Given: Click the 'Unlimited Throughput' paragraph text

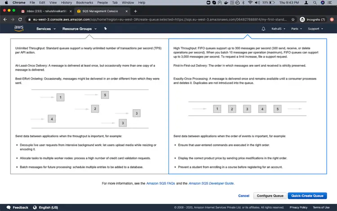Looking at the screenshot, I should coord(89,50).
